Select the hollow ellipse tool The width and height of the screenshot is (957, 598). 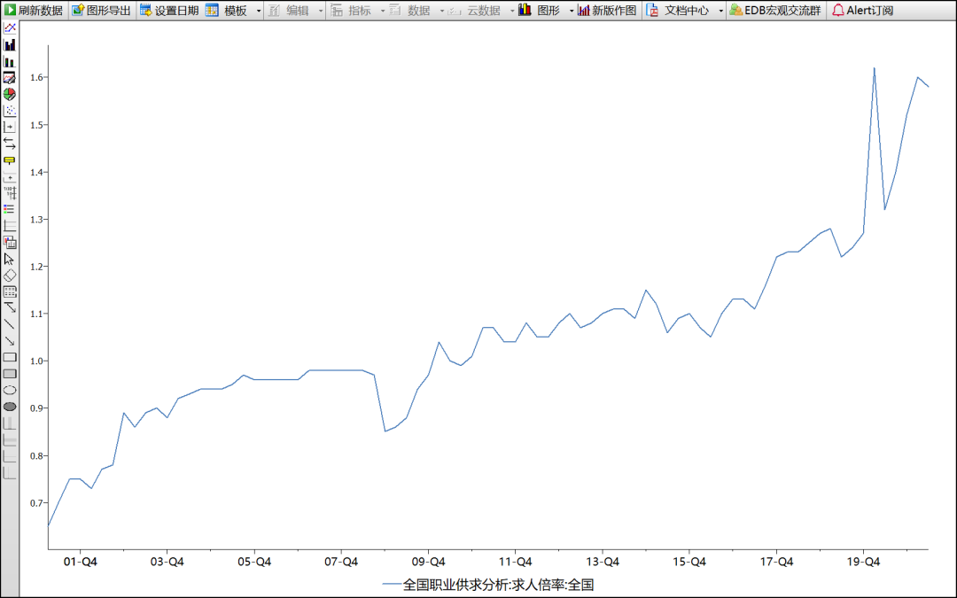click(10, 391)
